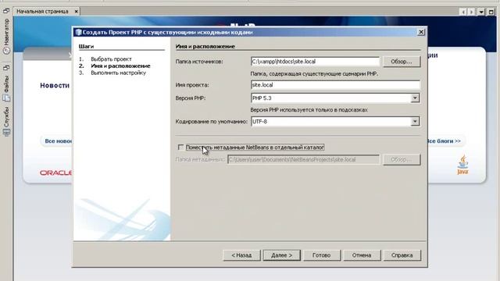Maximize the editor window icon
500x281 pixels.
coord(491,12)
